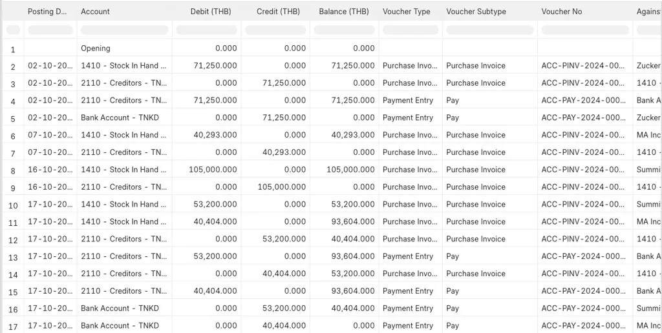Viewport: 662px width, 333px height.
Task: Focus the Voucher No filter field
Action: 585,30
